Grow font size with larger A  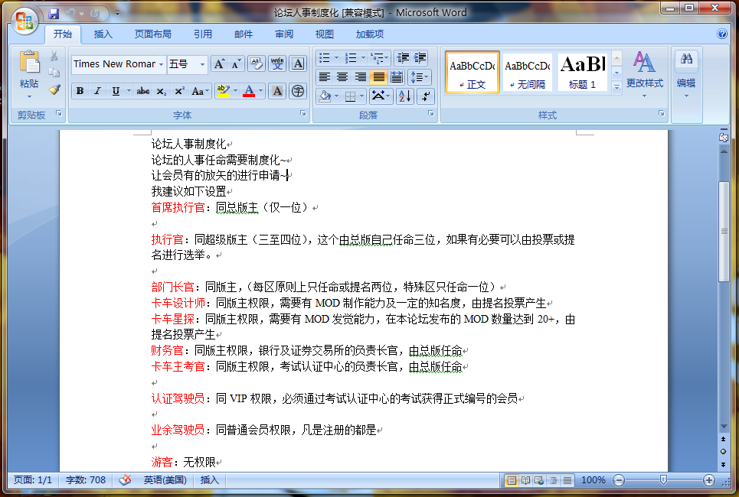pos(219,63)
